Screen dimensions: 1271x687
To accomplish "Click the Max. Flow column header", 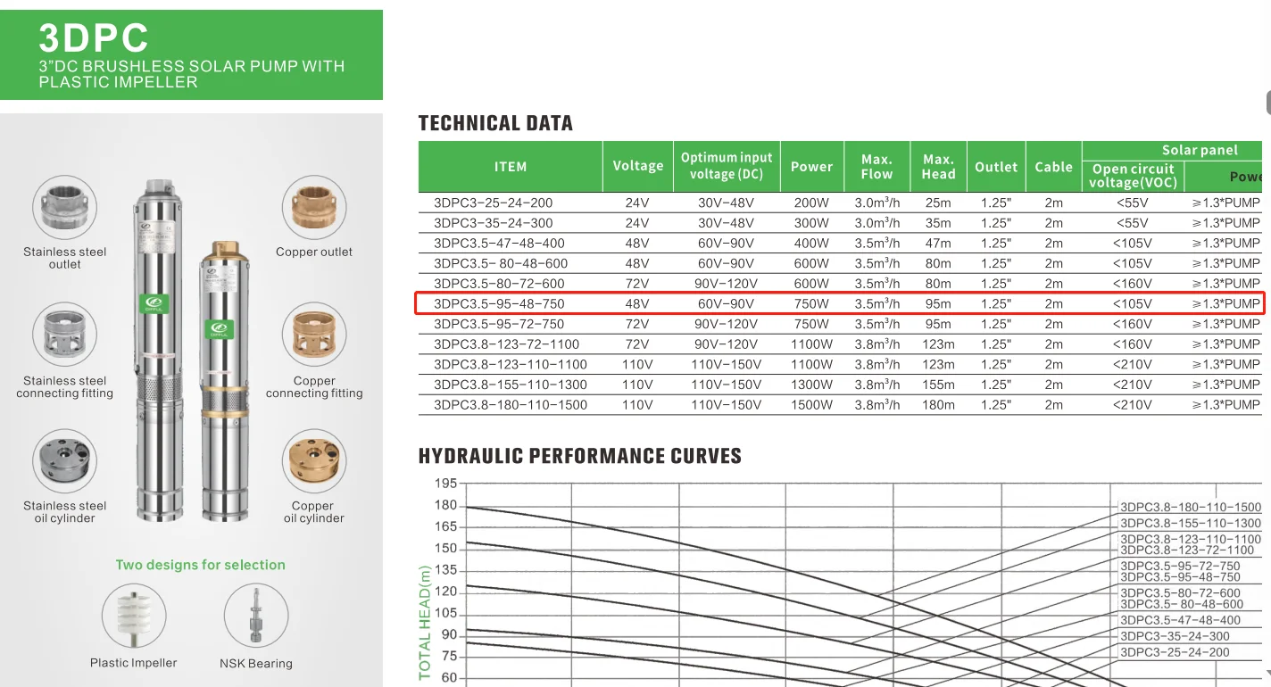I will [877, 167].
